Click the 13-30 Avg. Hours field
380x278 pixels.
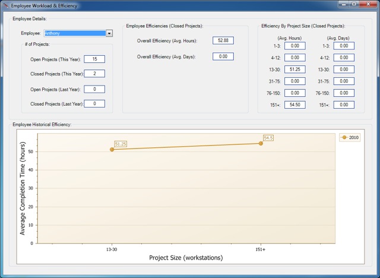pos(294,69)
